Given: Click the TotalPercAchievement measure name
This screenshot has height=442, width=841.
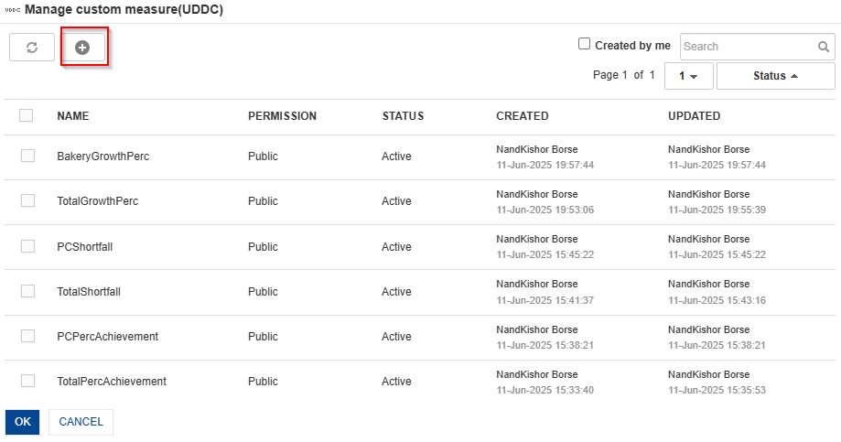Looking at the screenshot, I should click(x=112, y=382).
